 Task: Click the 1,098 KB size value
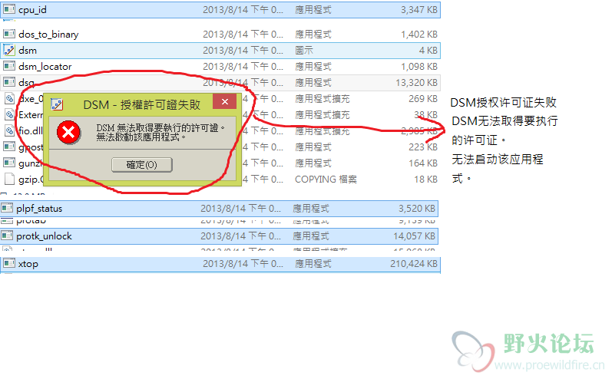click(x=418, y=66)
